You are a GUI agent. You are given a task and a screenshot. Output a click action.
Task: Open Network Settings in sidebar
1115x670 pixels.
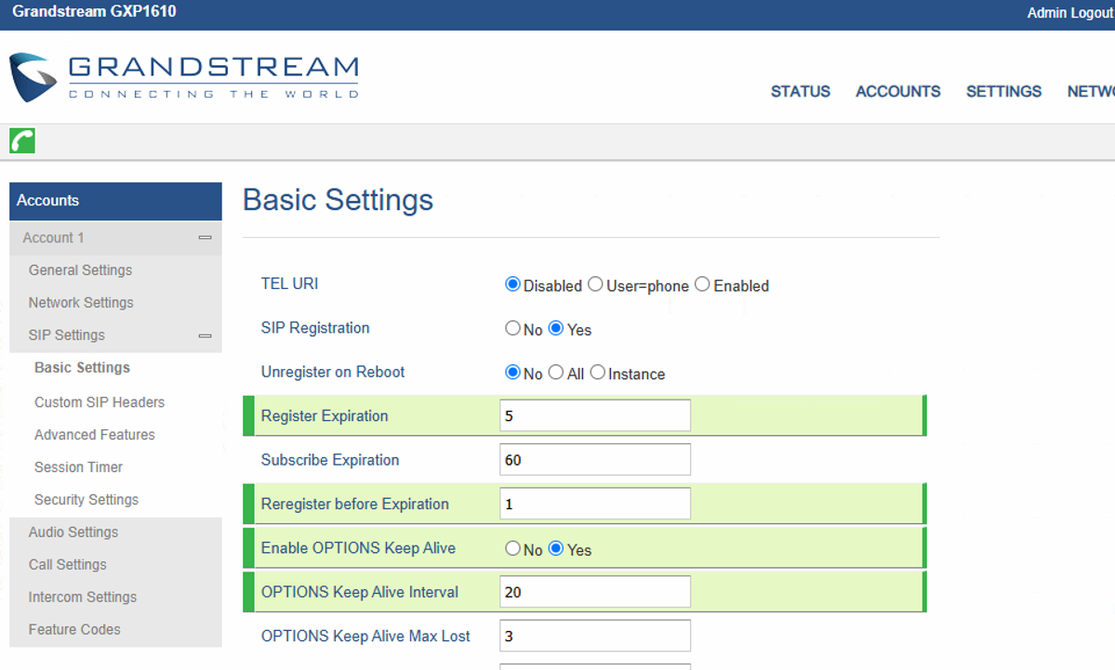coord(81,303)
